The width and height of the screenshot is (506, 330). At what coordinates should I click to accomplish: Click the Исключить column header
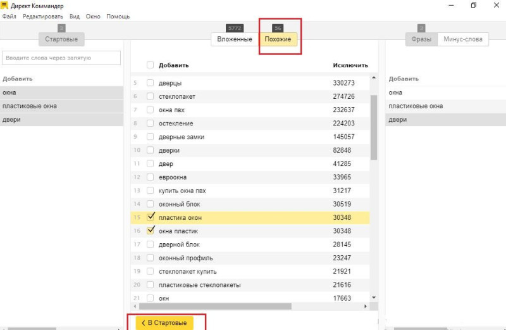pyautogui.click(x=350, y=65)
